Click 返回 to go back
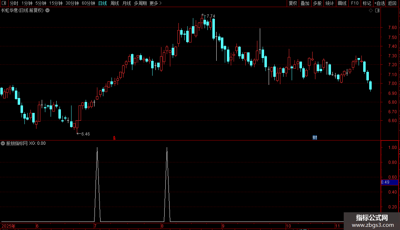The height and width of the screenshot is (230, 400). [392, 3]
